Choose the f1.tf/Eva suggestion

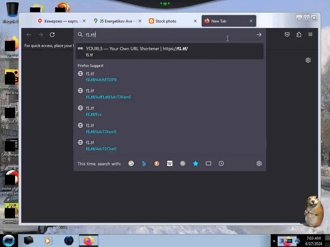(x=170, y=111)
